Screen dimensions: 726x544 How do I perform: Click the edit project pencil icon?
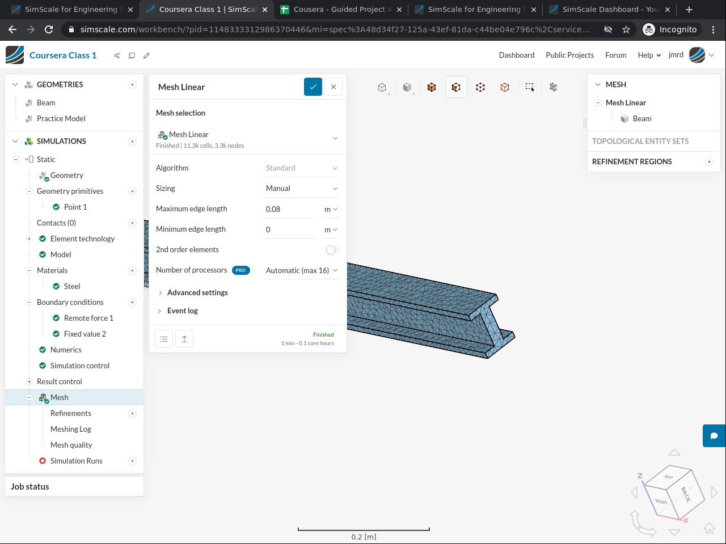tap(146, 56)
